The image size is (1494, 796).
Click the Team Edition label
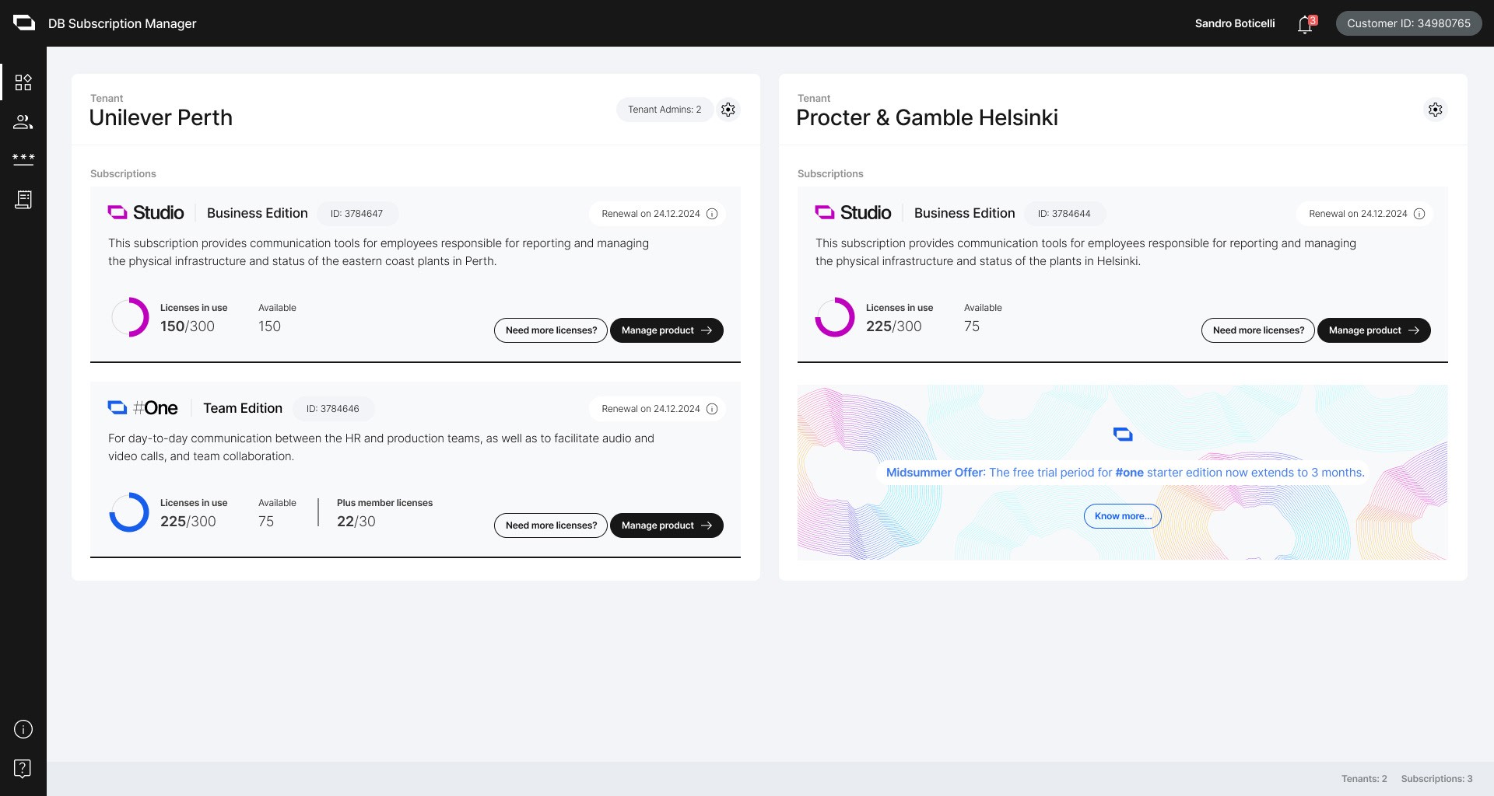pos(243,408)
